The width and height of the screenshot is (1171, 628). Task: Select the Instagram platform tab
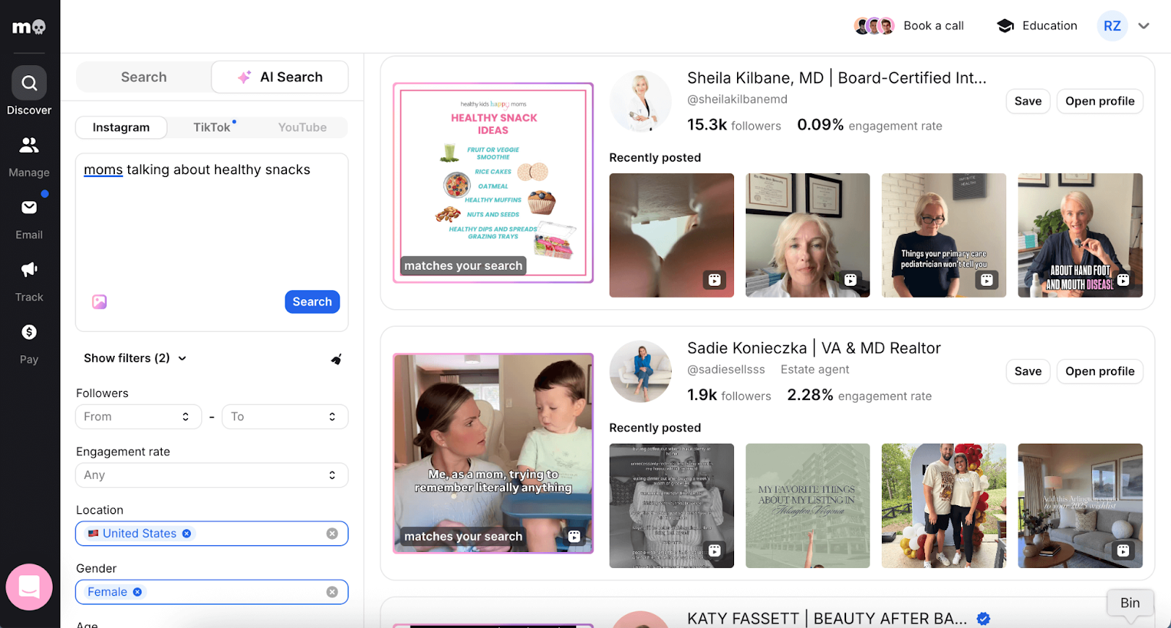pos(121,127)
